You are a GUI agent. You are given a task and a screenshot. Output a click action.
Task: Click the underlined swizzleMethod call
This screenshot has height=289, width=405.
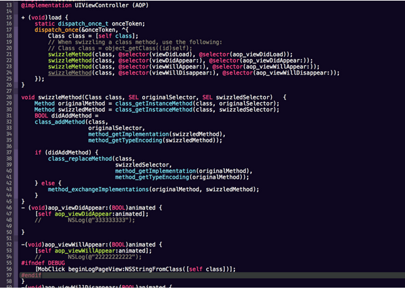click(x=70, y=73)
